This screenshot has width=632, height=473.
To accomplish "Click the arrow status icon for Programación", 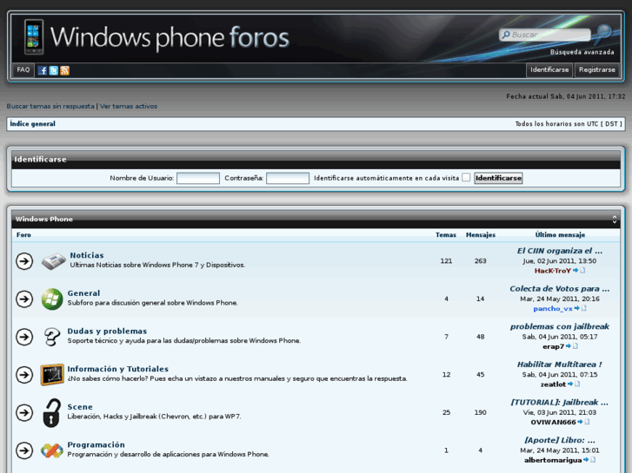I will point(24,450).
